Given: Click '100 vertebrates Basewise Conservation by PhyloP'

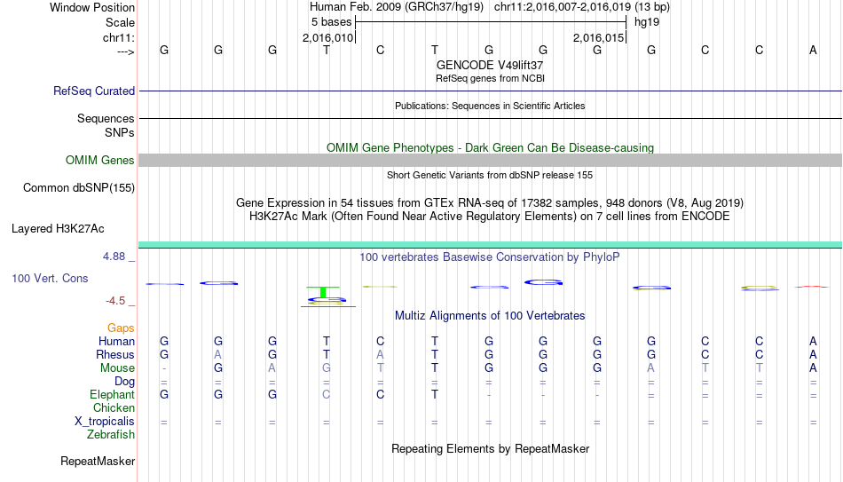Looking at the screenshot, I should pyautogui.click(x=490, y=257).
